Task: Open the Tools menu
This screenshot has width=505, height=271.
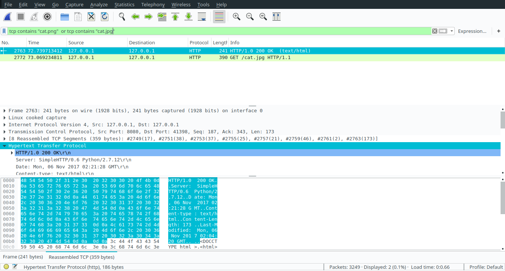Action: [x=203, y=4]
